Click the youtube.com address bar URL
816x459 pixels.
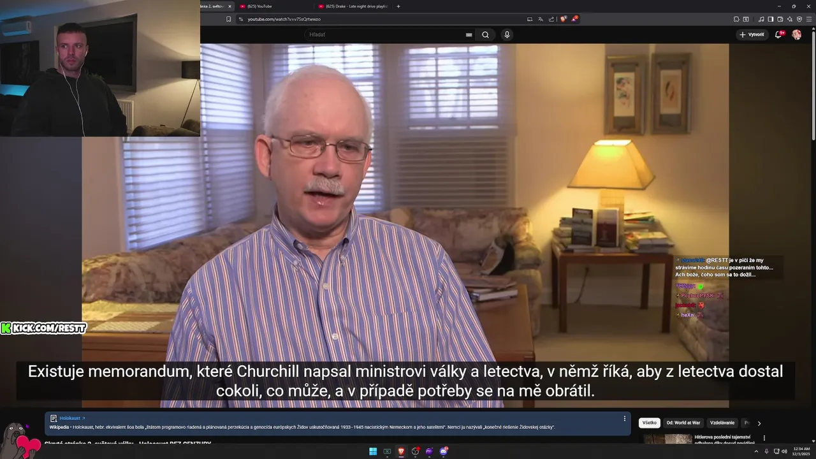[284, 19]
